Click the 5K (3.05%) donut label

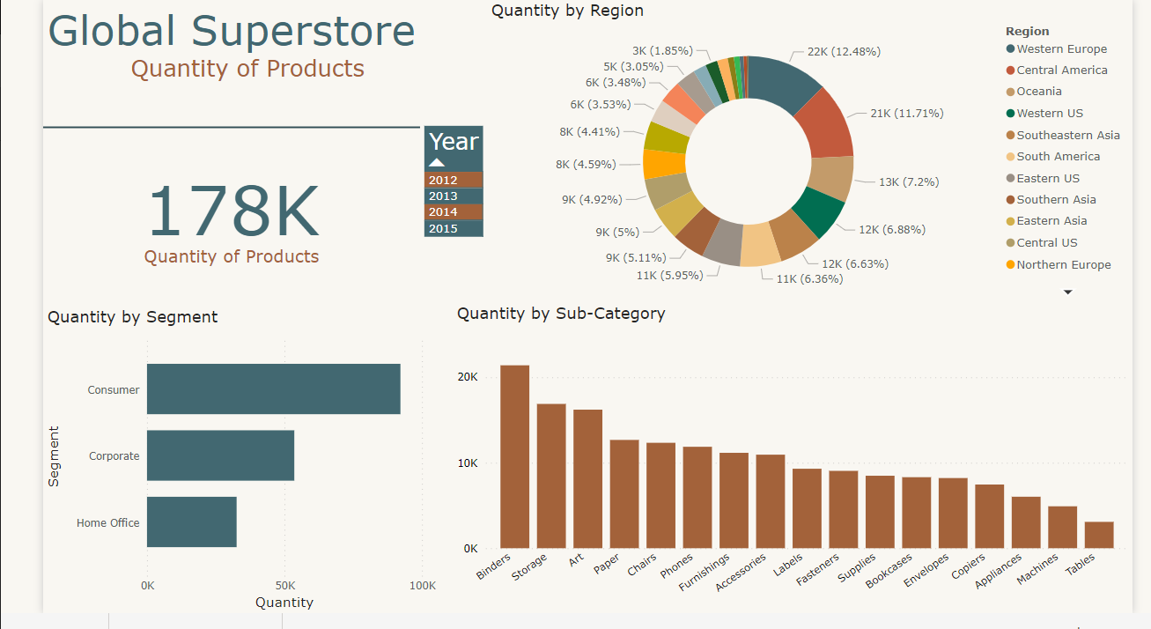[x=633, y=66]
